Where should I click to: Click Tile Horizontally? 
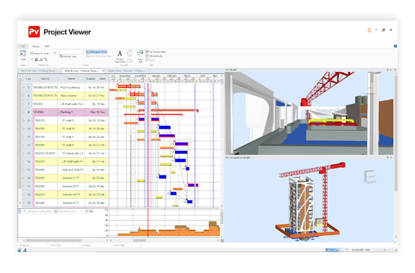click(156, 52)
